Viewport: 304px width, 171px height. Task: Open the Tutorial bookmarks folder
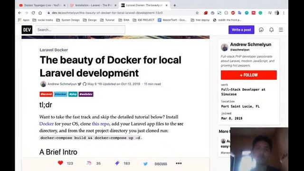[x=107, y=20]
